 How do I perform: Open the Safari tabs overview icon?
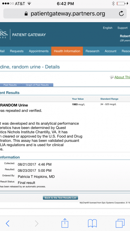[x=120, y=223]
